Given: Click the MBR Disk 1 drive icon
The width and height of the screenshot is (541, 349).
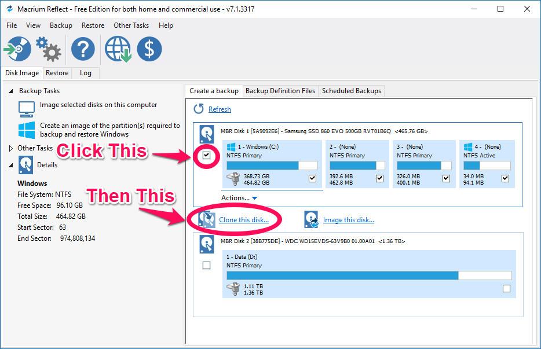Looking at the screenshot, I should (x=207, y=134).
